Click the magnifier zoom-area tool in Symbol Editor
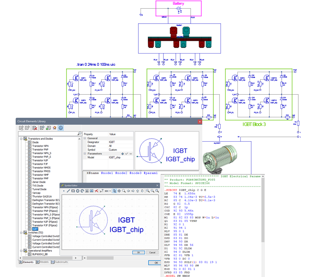This screenshot has width=311, height=277. click(124, 191)
